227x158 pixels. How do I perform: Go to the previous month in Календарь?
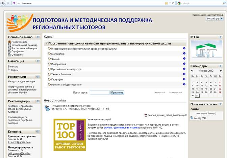pos(192,71)
